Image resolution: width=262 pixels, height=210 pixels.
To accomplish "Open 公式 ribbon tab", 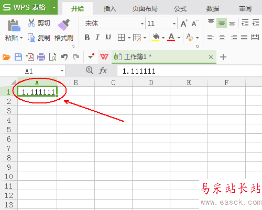I will click(x=180, y=8).
